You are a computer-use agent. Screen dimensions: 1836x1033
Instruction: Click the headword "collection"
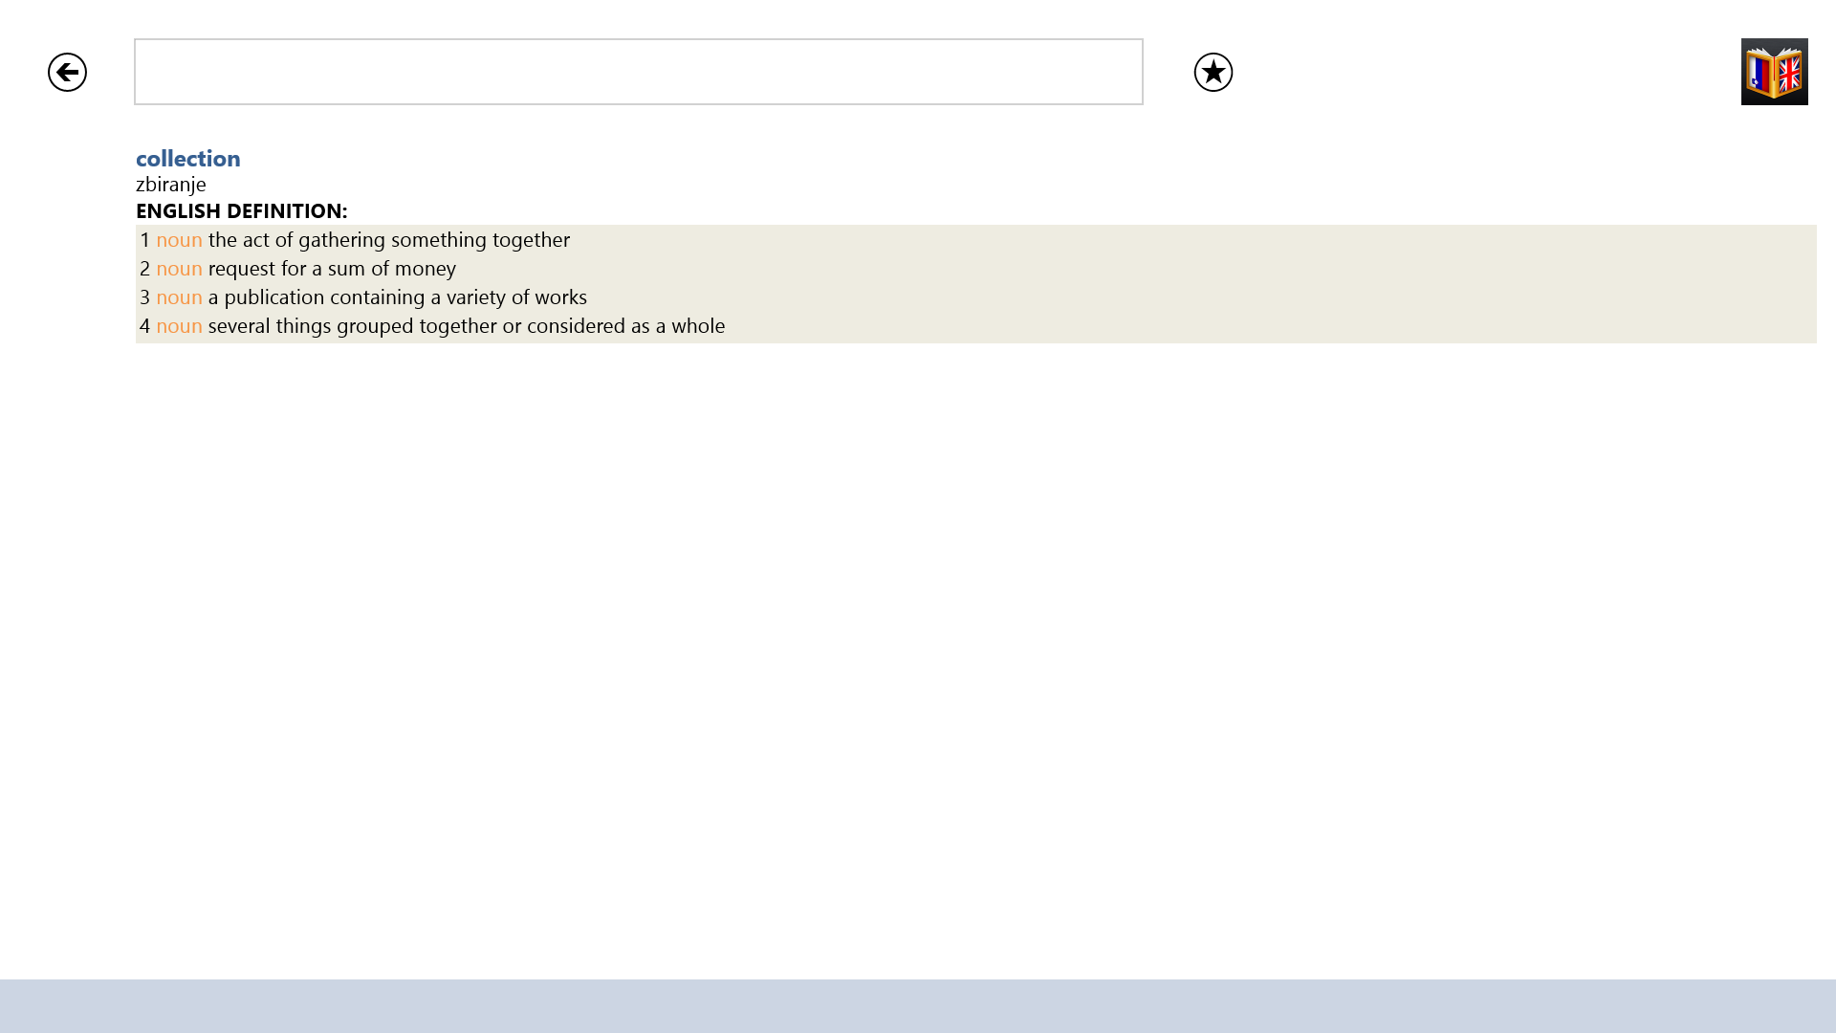pyautogui.click(x=187, y=159)
